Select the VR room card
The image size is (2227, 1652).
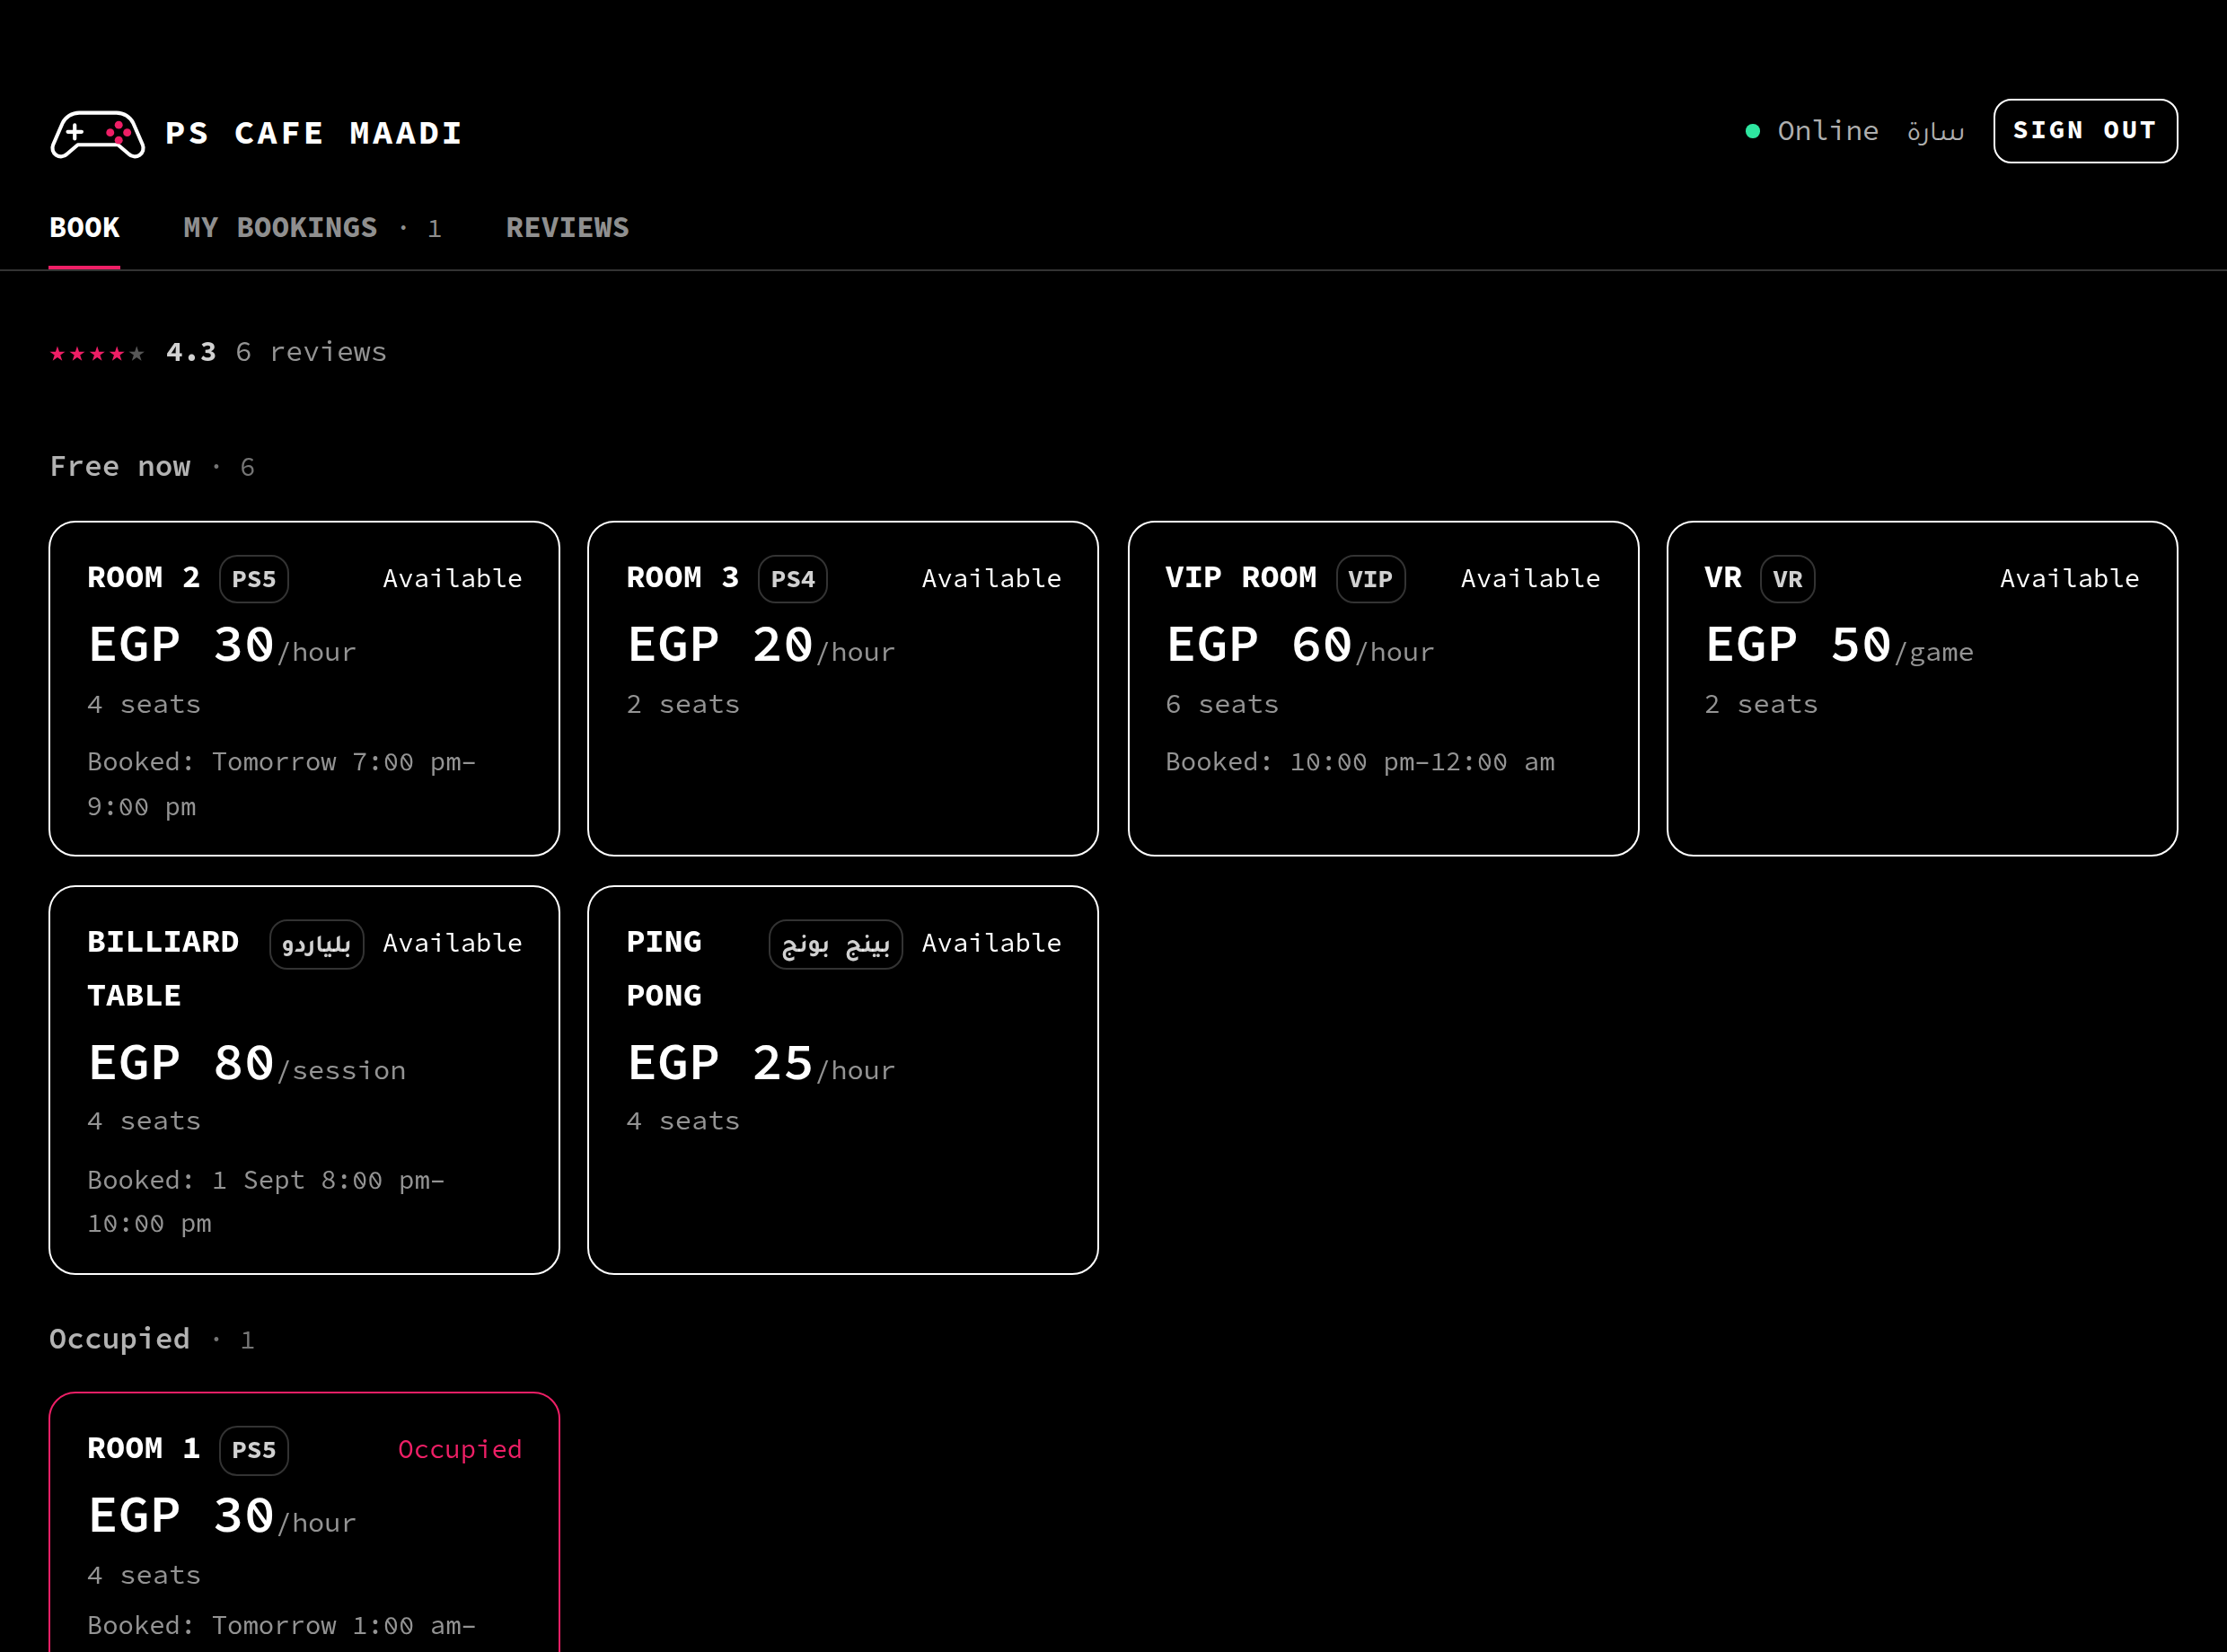(1922, 688)
